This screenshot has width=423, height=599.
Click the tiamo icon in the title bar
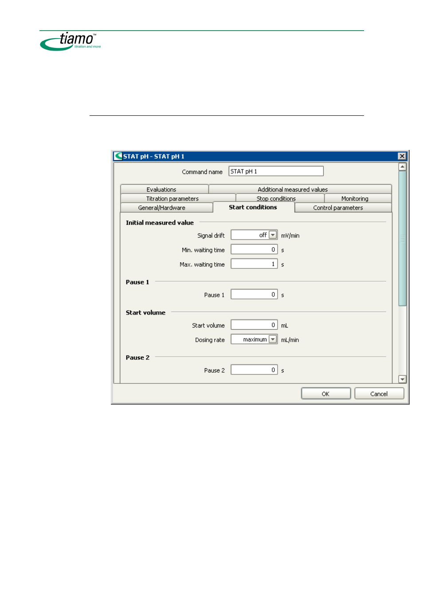(118, 156)
